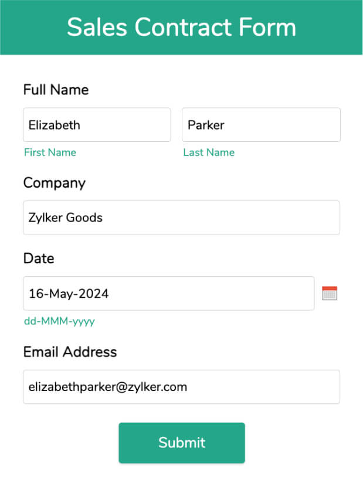
Task: Submit the sales contract form
Action: point(182,443)
